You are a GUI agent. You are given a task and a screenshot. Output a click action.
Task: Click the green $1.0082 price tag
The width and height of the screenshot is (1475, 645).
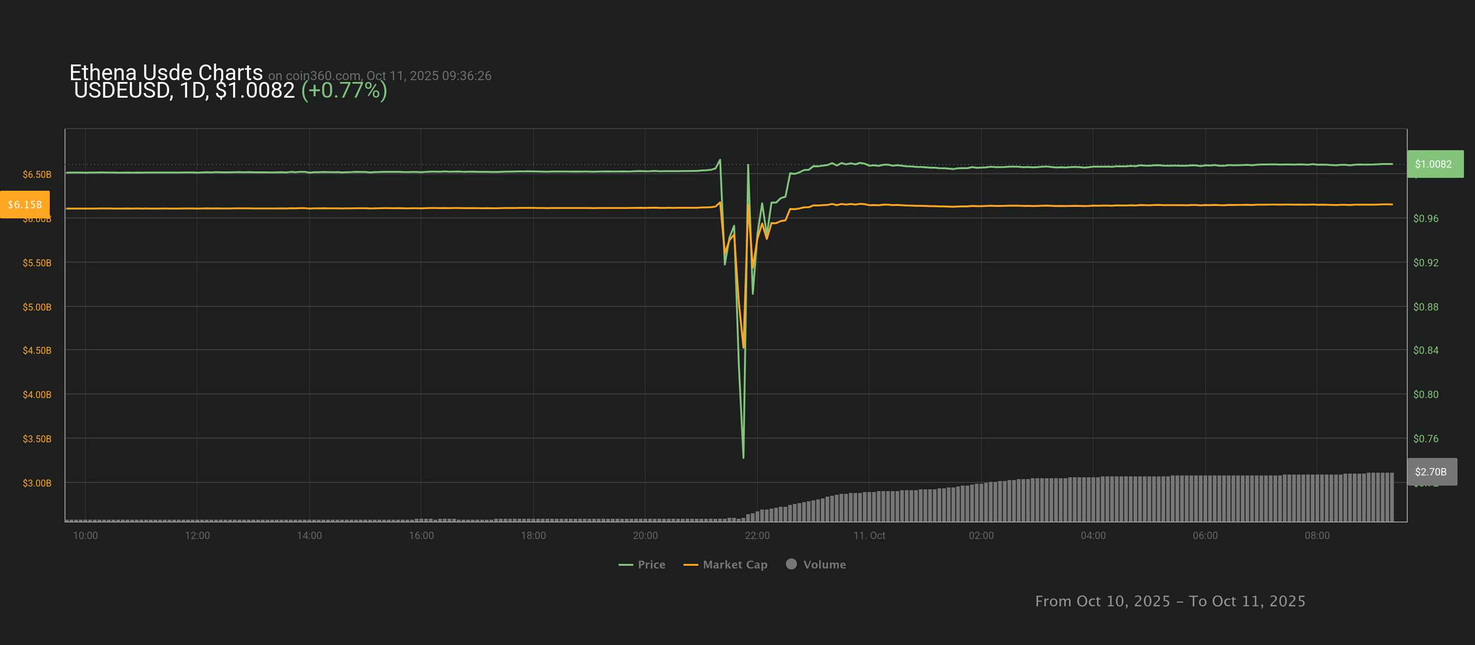pos(1434,164)
